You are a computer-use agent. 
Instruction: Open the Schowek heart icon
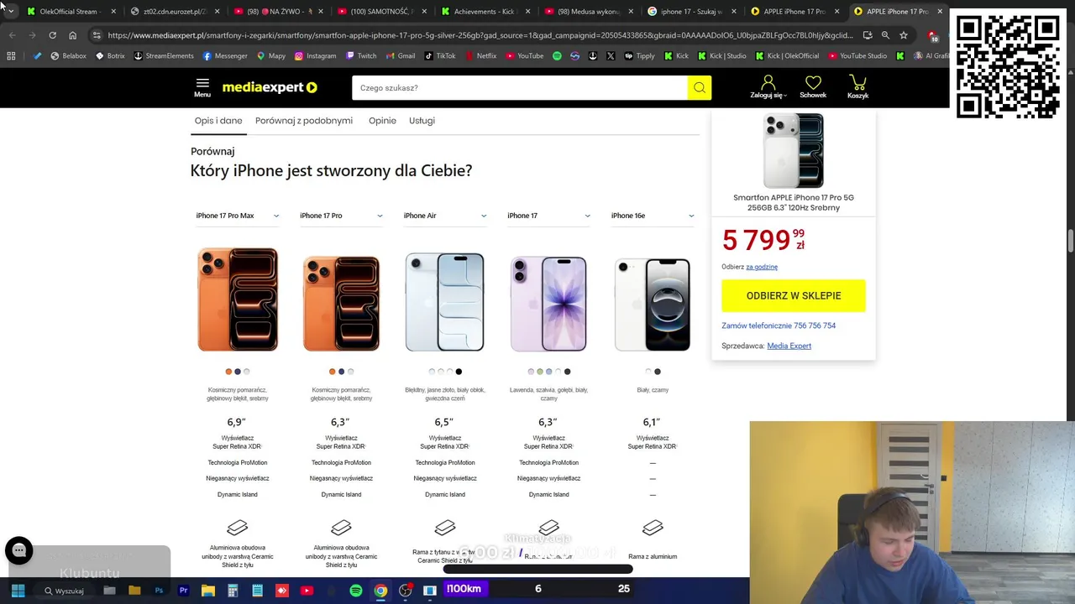coord(813,87)
